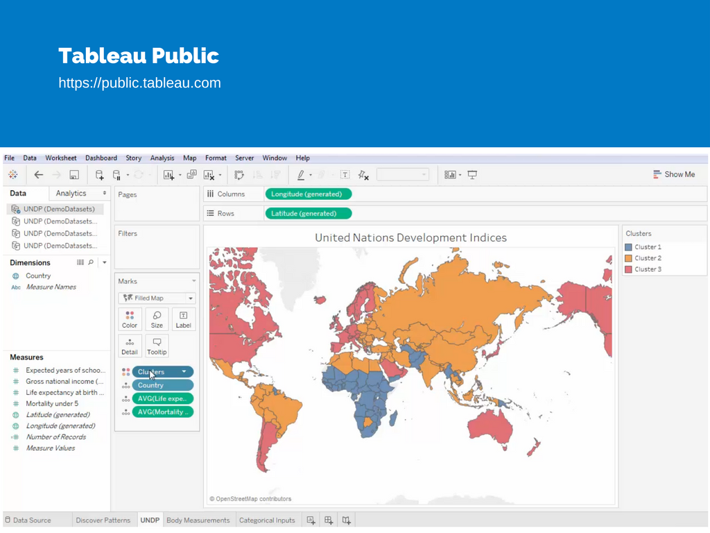
Task: Click the Cluster 1 blue legend swatch
Action: tap(628, 247)
